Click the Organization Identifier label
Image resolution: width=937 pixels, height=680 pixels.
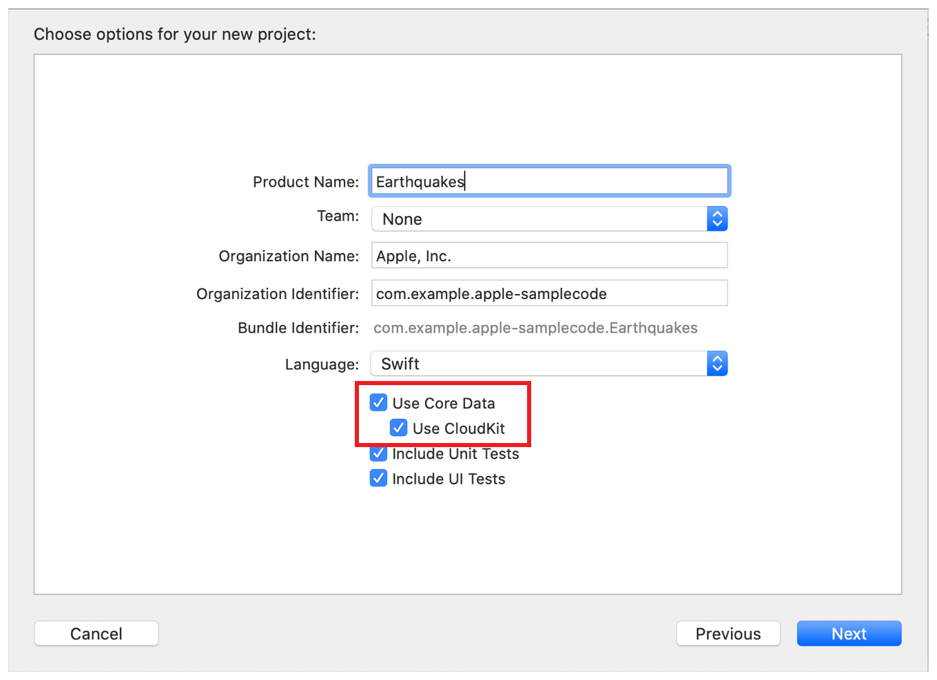pyautogui.click(x=277, y=294)
